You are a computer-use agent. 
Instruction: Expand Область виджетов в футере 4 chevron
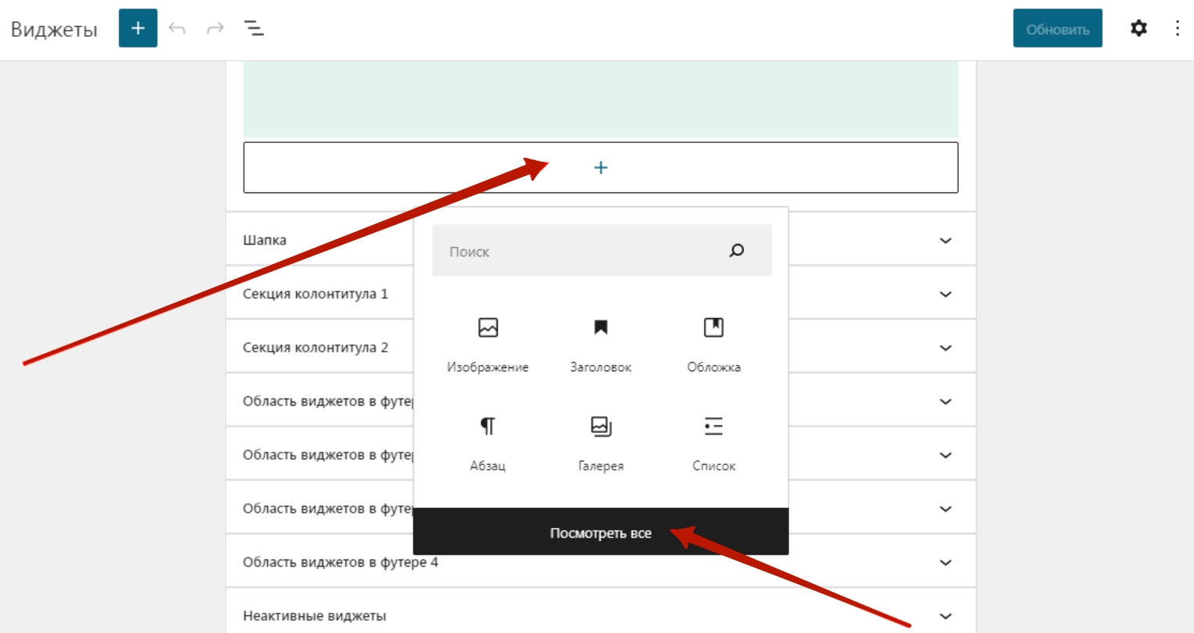pyautogui.click(x=946, y=563)
